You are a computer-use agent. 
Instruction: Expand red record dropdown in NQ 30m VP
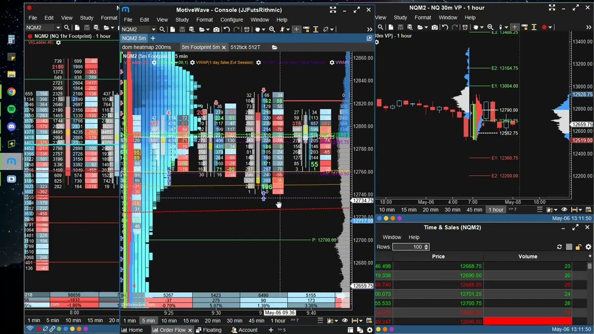point(550,27)
